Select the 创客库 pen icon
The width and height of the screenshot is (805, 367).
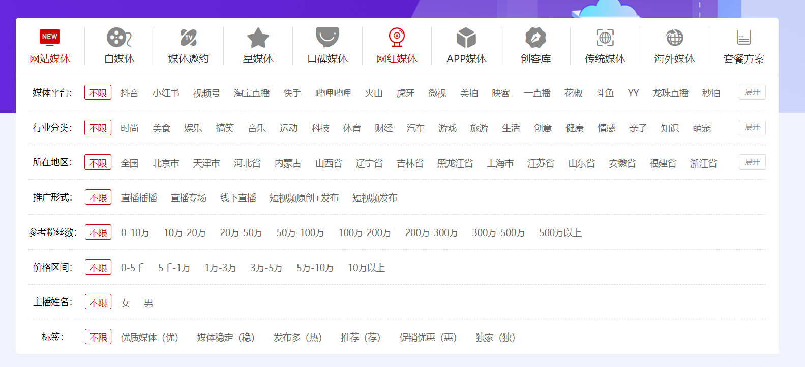click(535, 38)
